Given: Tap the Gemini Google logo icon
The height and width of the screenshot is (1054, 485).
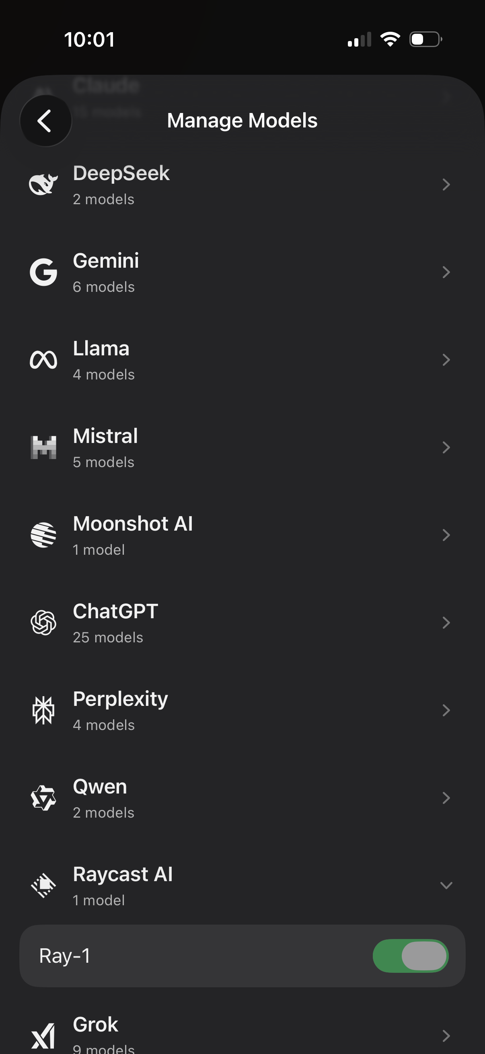Looking at the screenshot, I should 43,272.
